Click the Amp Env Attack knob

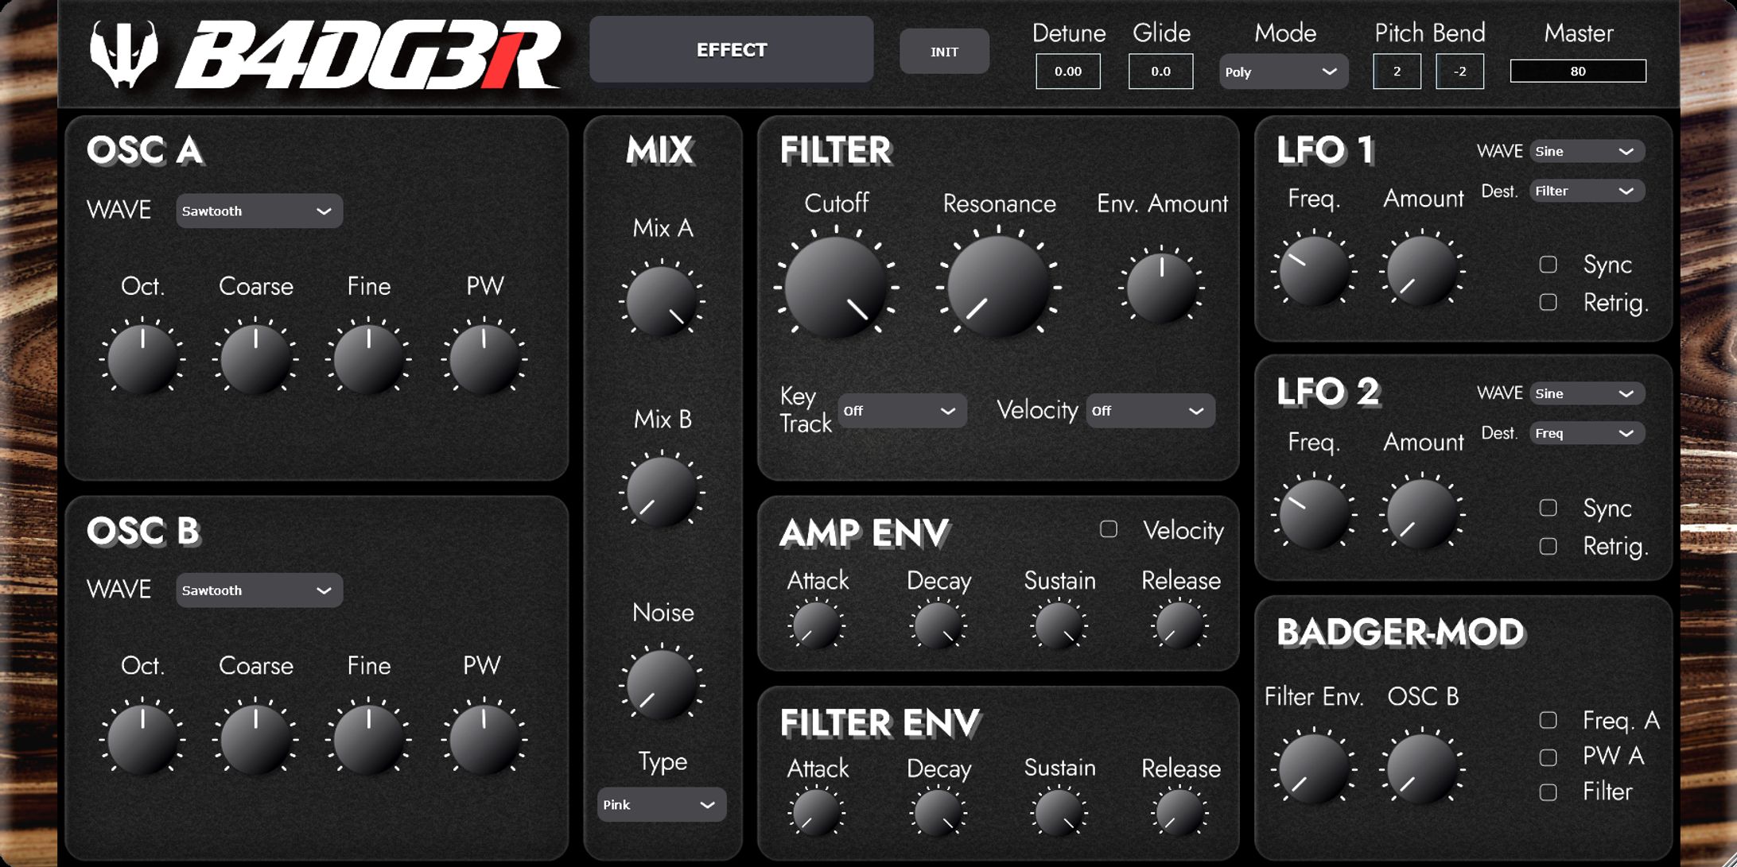[816, 625]
